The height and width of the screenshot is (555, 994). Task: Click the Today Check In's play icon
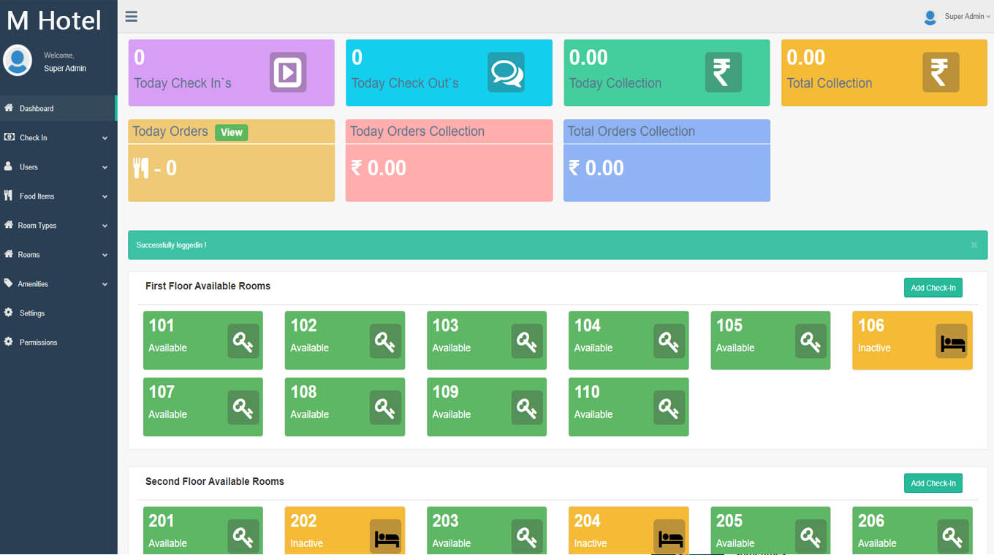pyautogui.click(x=288, y=72)
